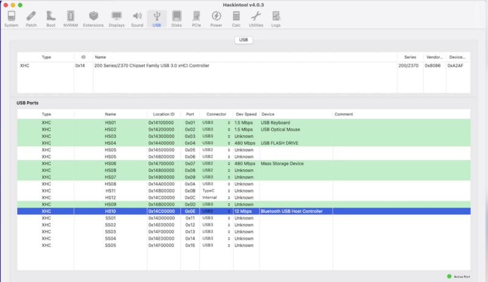The image size is (488, 282).
Task: Select the USB tab button
Action: click(243, 40)
